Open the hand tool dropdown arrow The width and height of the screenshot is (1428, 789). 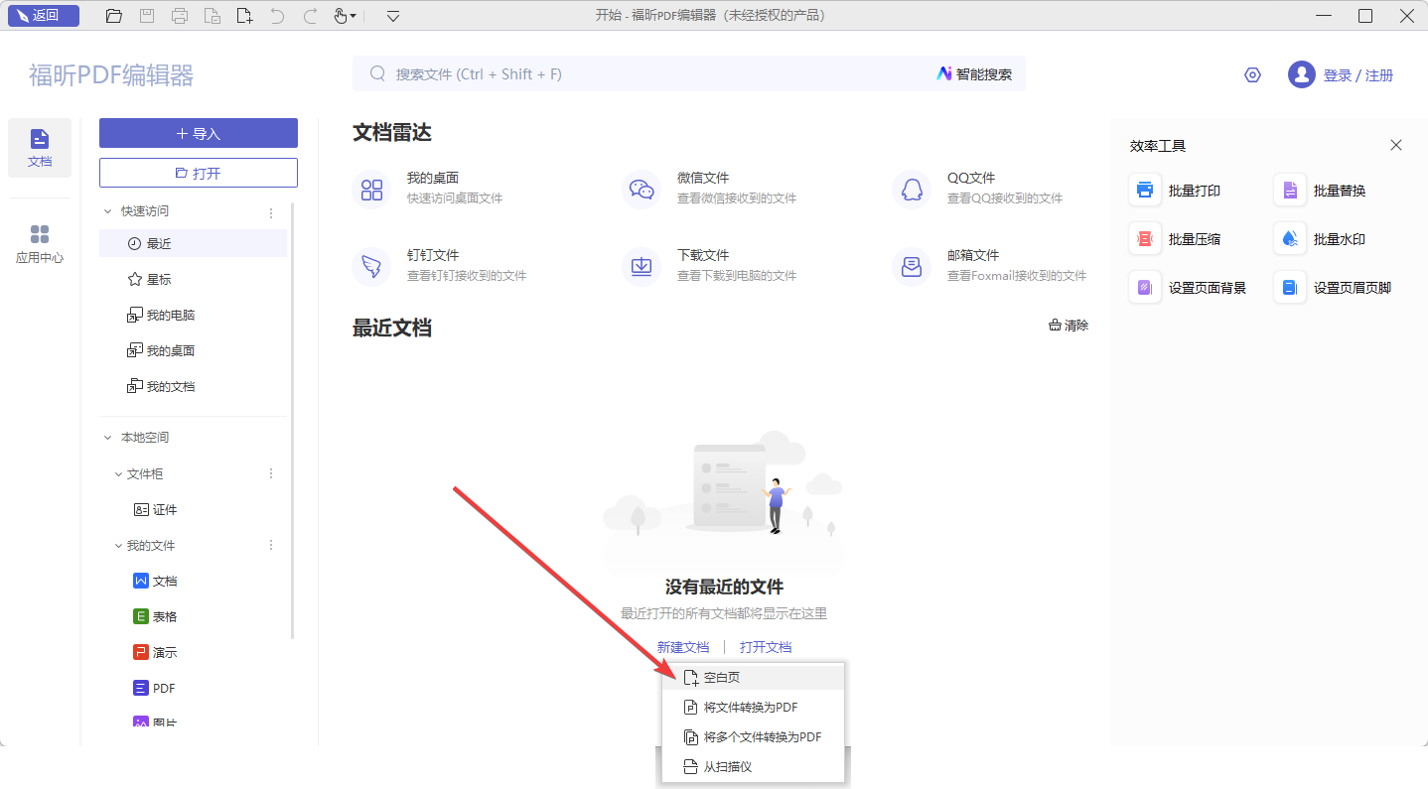pyautogui.click(x=355, y=16)
